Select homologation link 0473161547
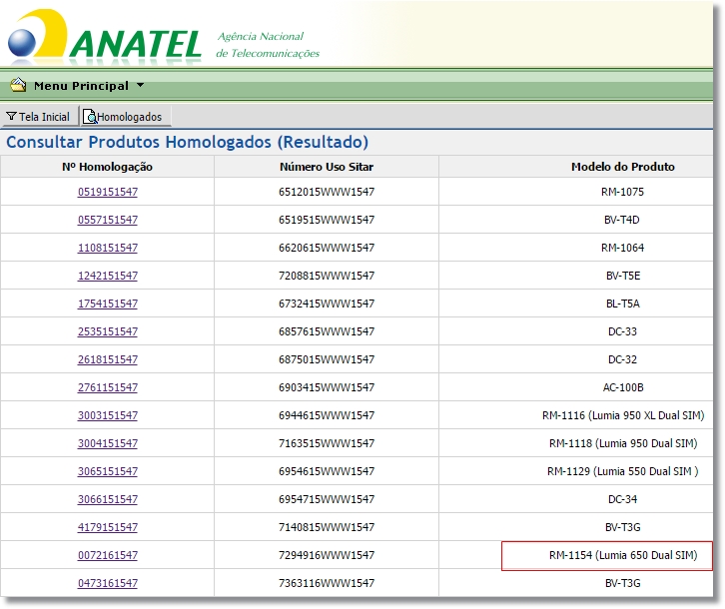 click(108, 583)
